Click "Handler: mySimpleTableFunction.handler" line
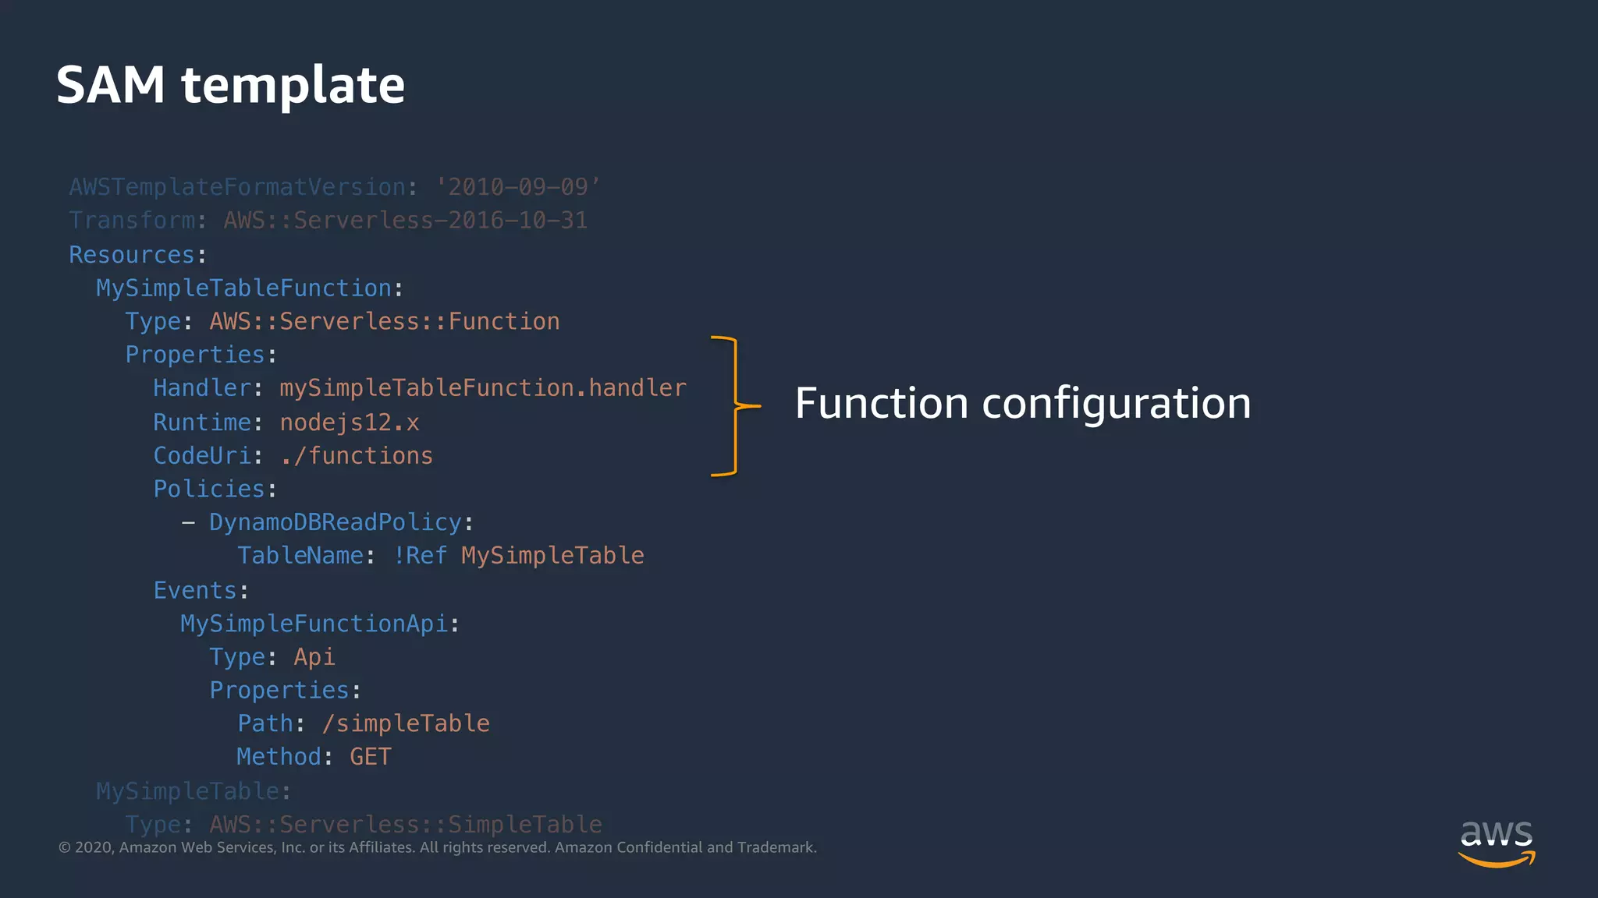The height and width of the screenshot is (898, 1598). tap(420, 388)
